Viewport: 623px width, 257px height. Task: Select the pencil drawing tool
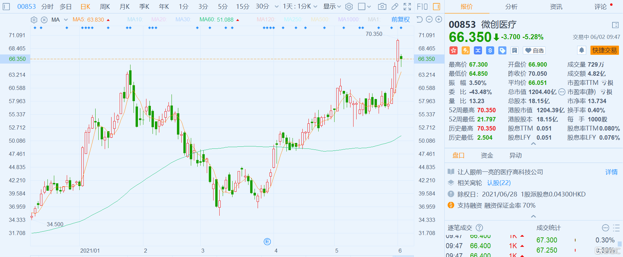click(395, 6)
